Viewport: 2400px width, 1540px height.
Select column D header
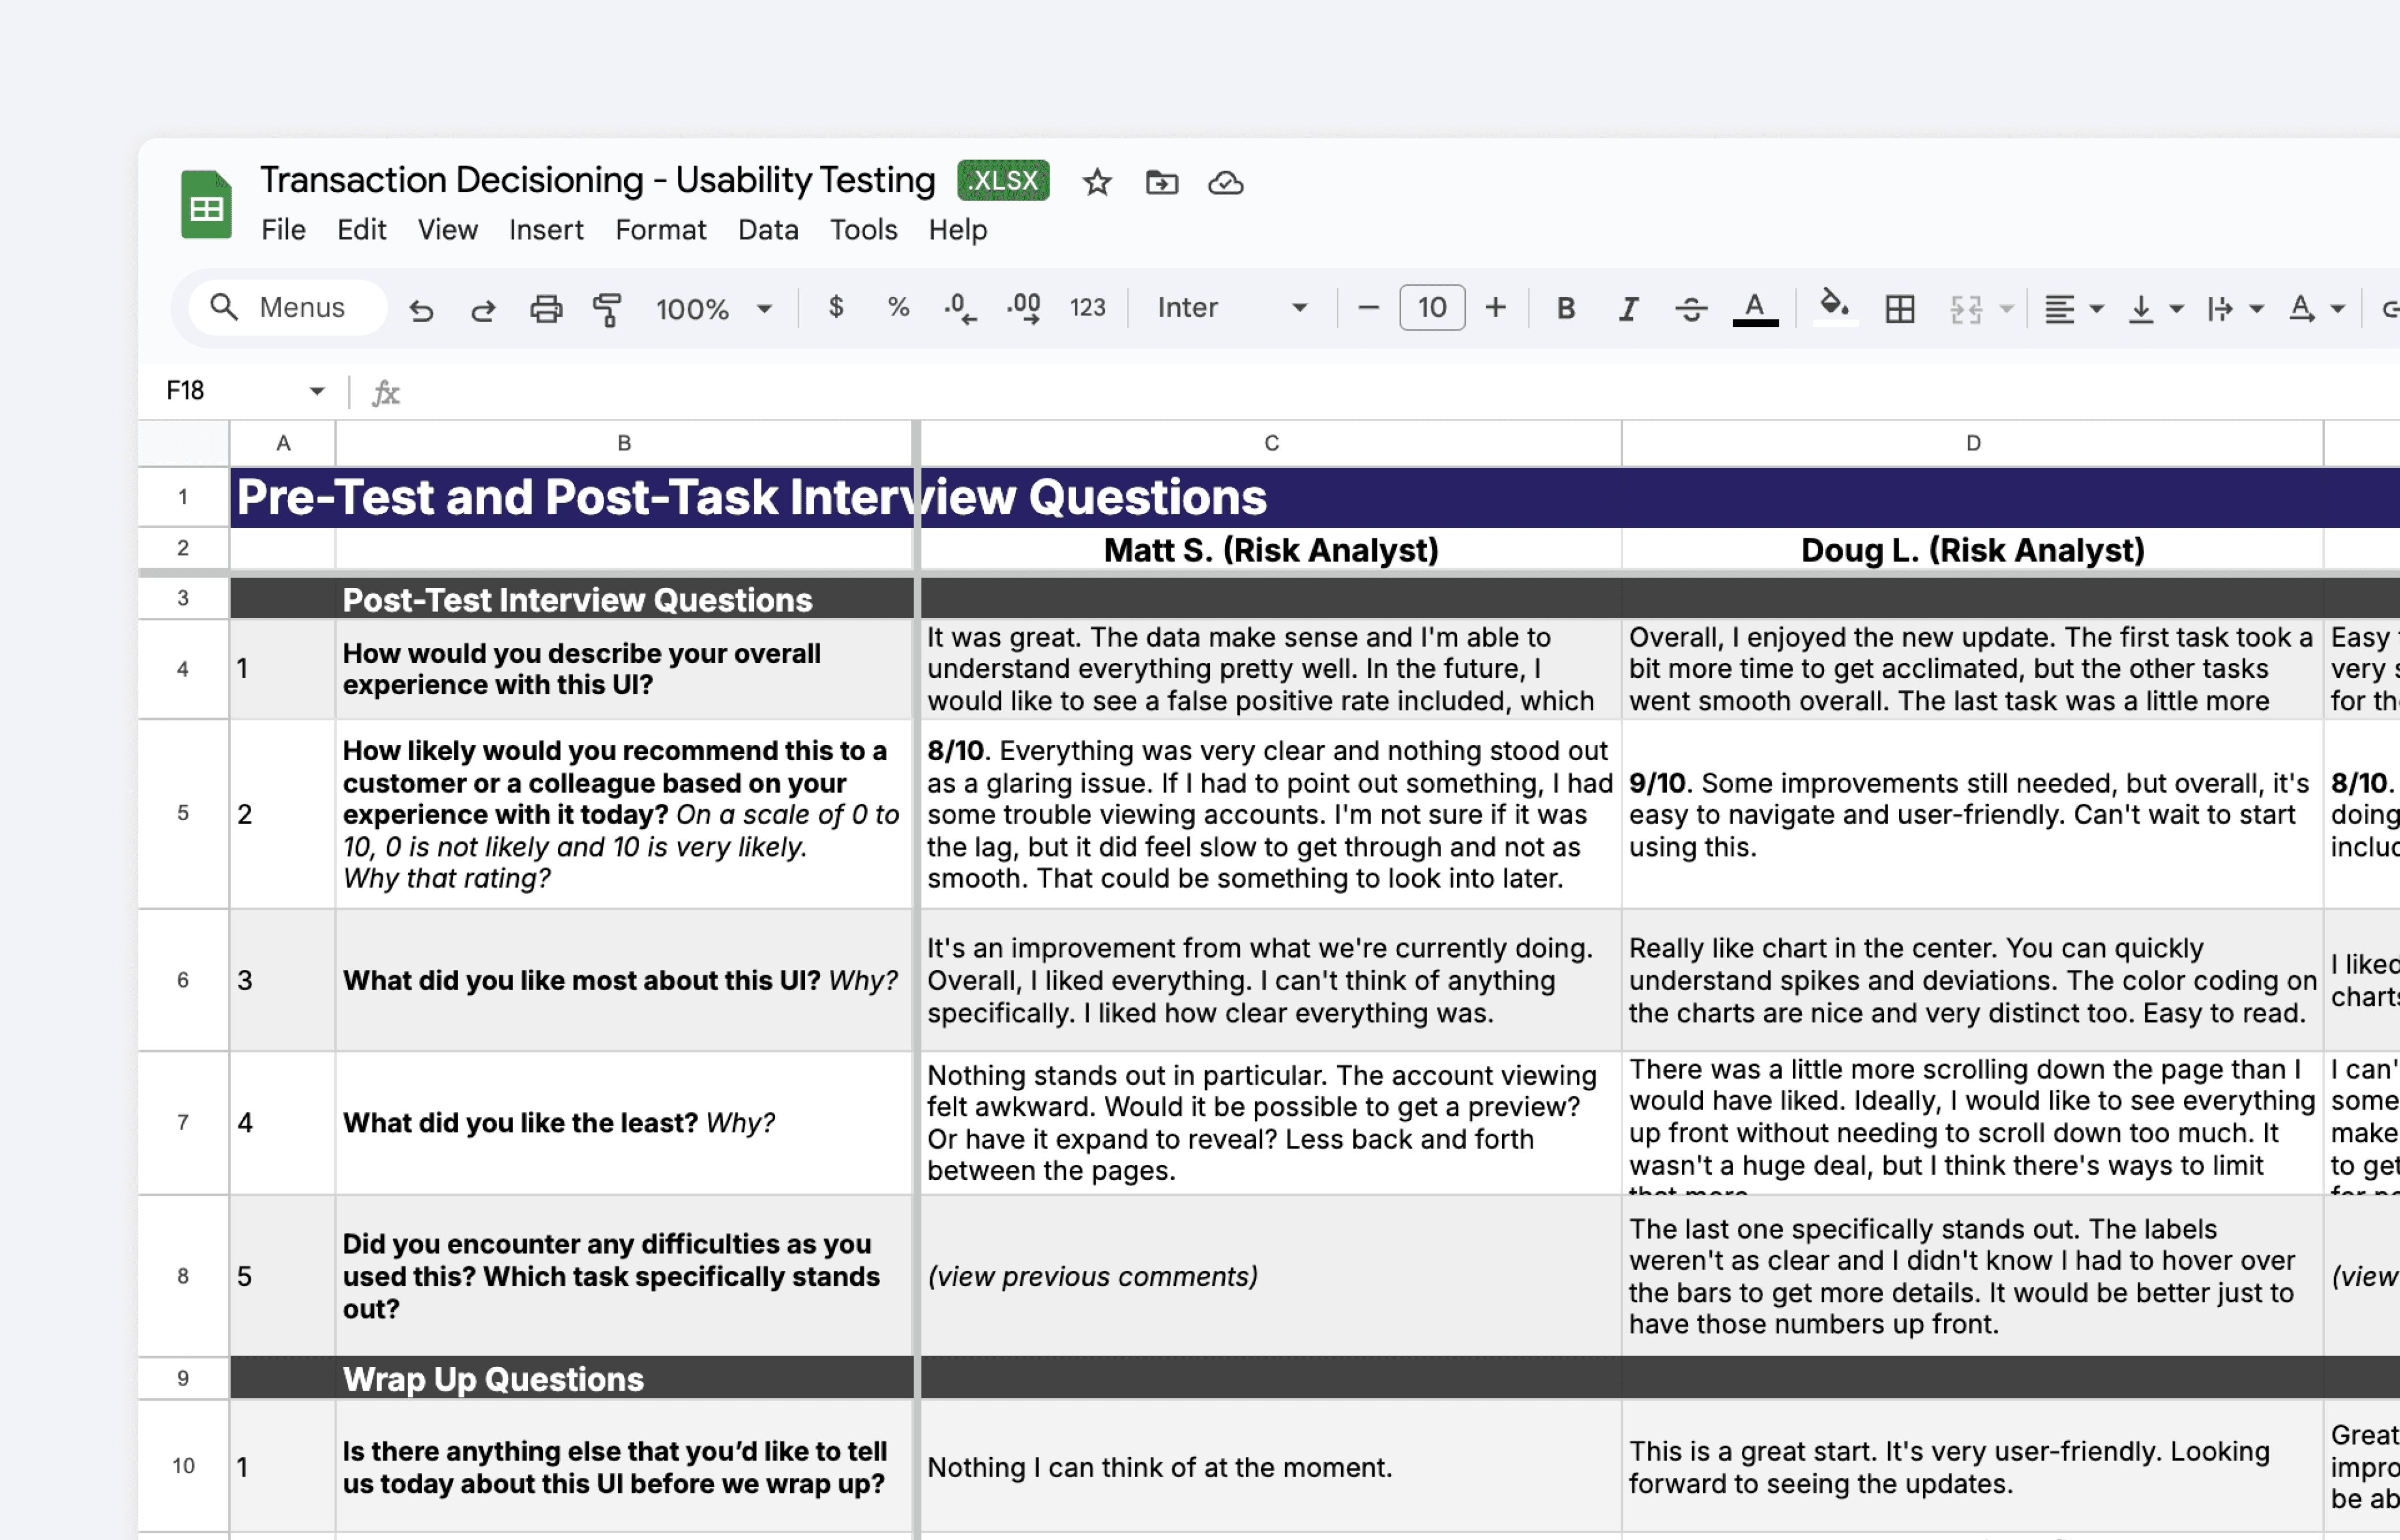point(1973,443)
